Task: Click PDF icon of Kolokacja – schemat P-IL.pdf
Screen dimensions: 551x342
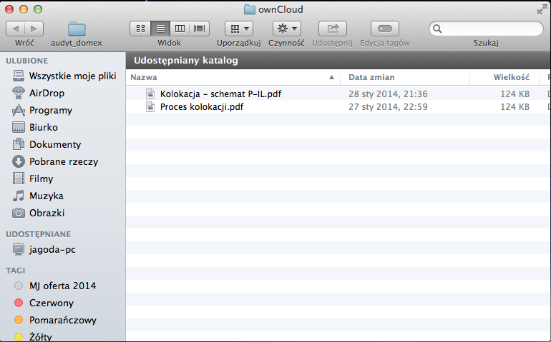Action: tap(150, 94)
